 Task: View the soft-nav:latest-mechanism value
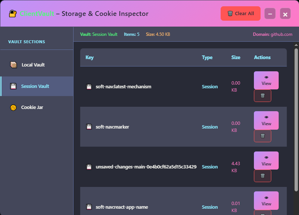pyautogui.click(x=266, y=80)
